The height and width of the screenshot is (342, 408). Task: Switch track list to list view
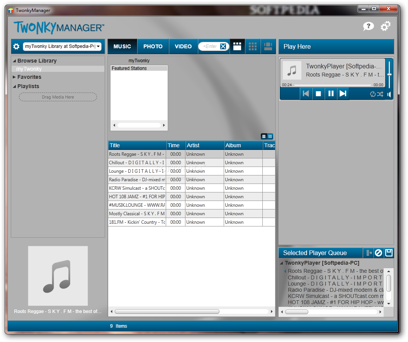pos(264,136)
